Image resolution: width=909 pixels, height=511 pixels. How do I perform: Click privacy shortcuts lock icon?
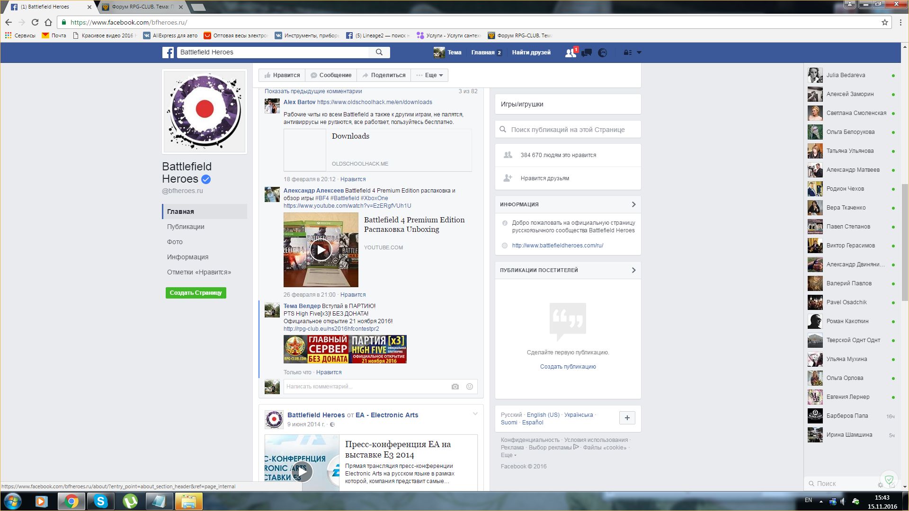click(x=627, y=53)
